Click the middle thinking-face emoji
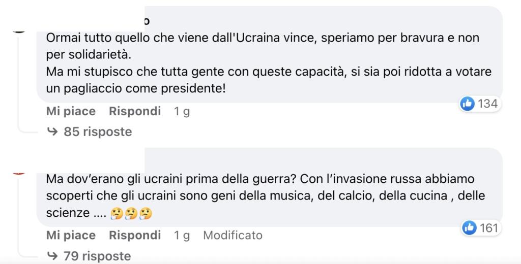The width and height of the screenshot is (521, 264). pyautogui.click(x=131, y=214)
